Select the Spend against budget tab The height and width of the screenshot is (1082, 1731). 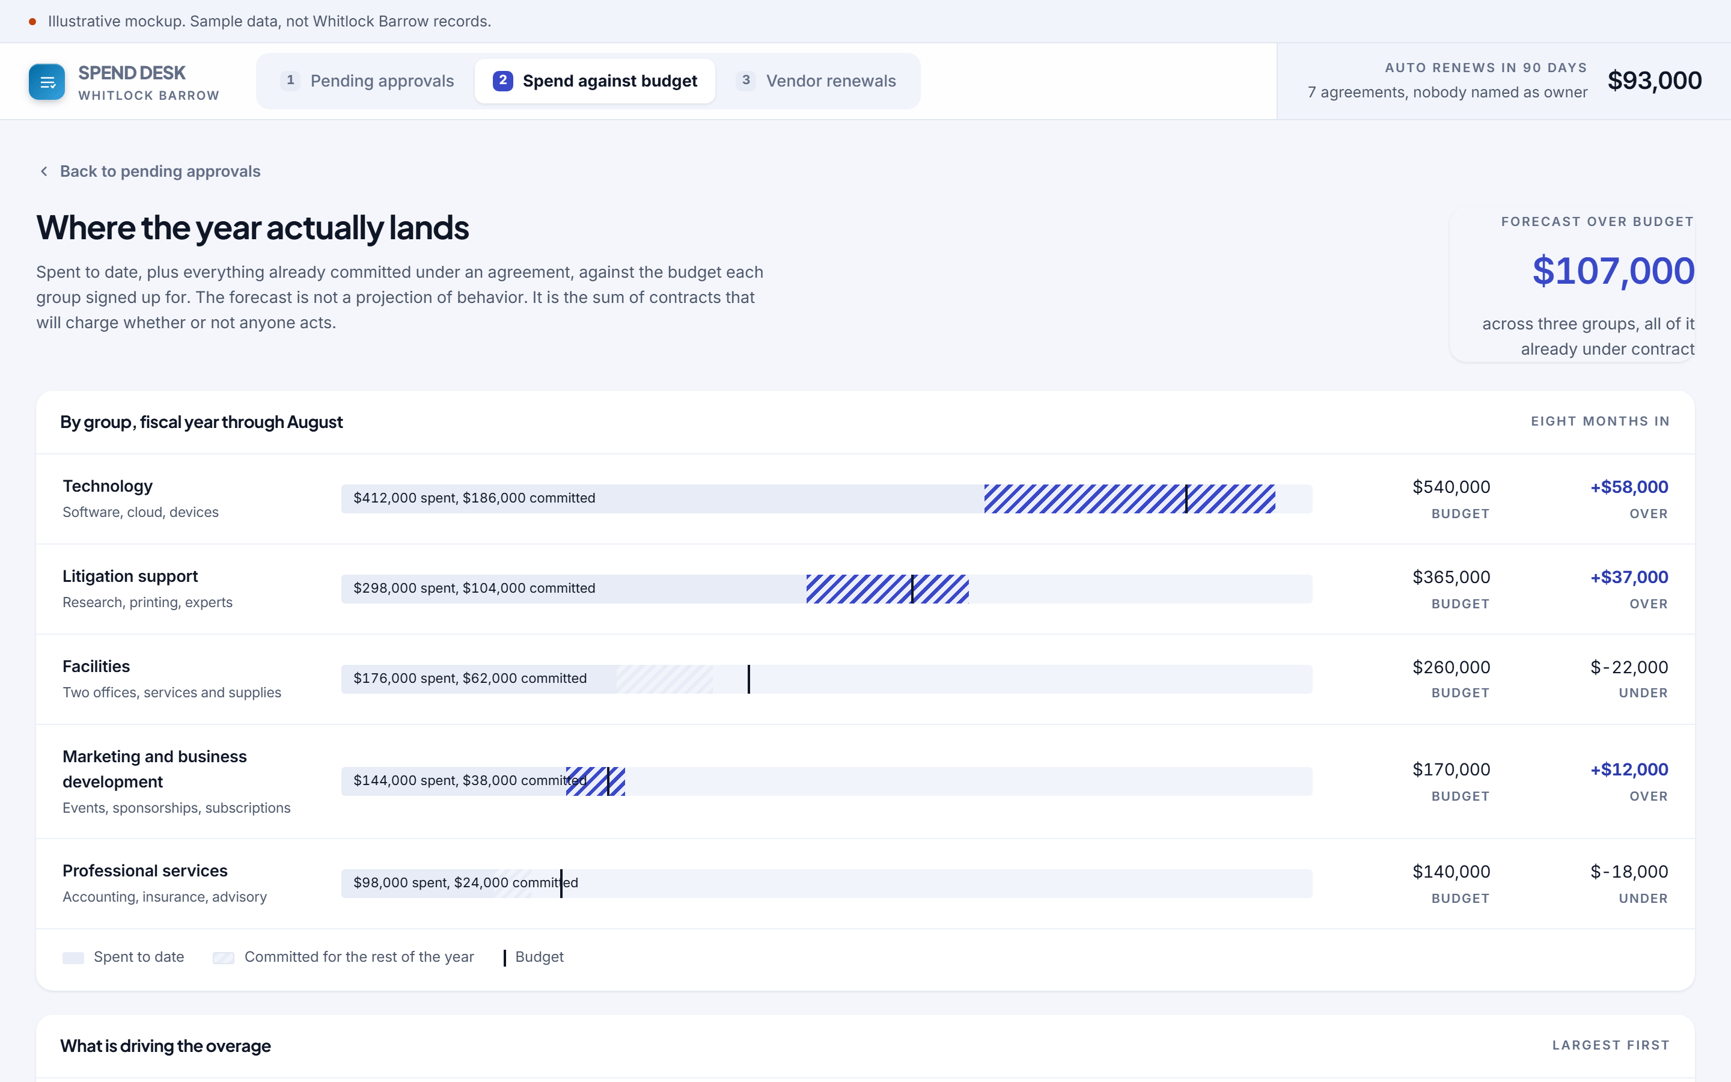point(595,81)
